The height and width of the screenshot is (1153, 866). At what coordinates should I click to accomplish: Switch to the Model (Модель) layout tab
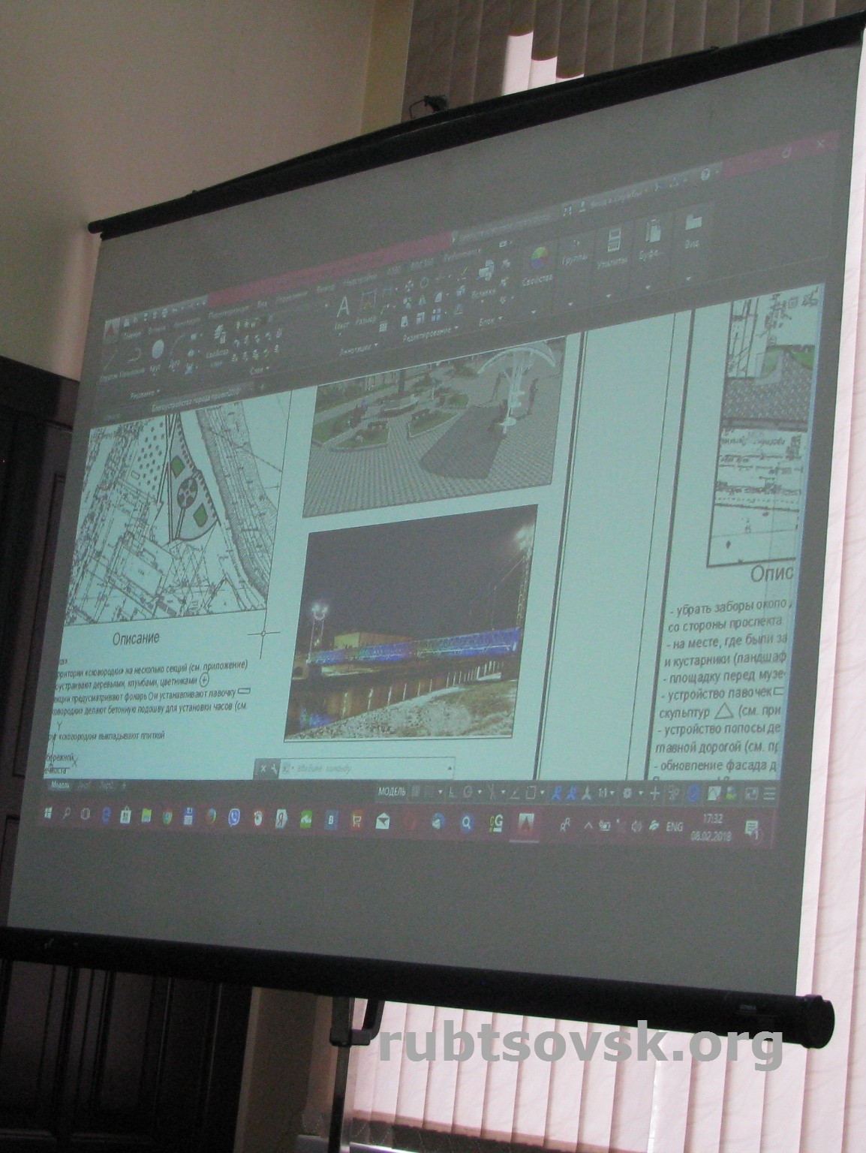60,785
